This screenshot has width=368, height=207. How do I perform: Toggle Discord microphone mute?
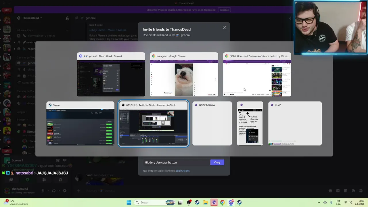(x=43, y=191)
